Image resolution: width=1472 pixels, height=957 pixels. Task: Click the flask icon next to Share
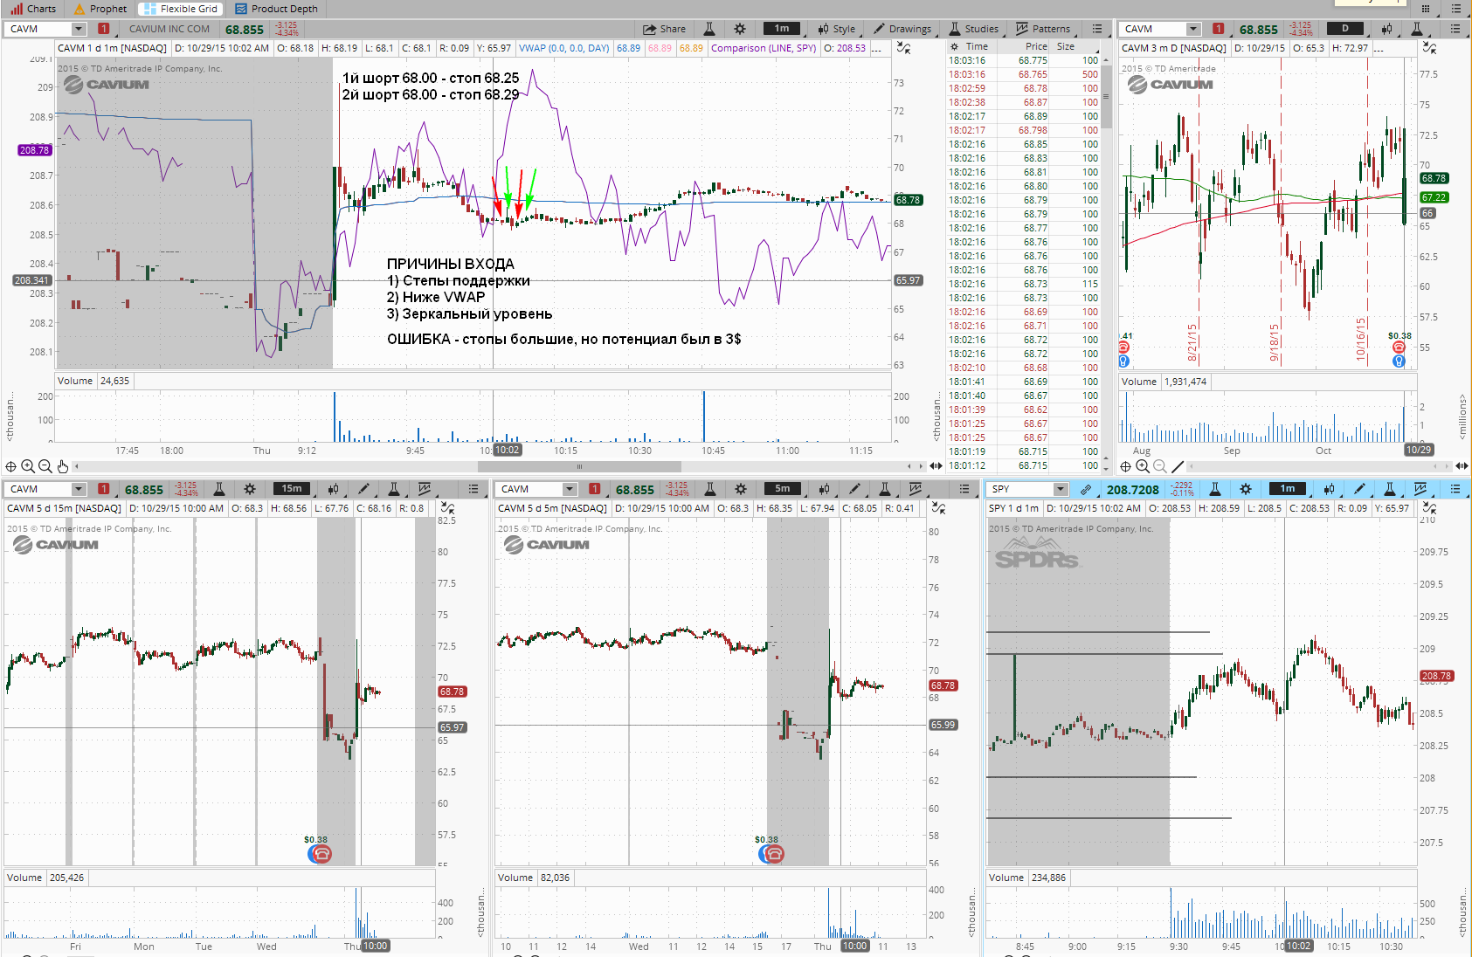tap(709, 29)
